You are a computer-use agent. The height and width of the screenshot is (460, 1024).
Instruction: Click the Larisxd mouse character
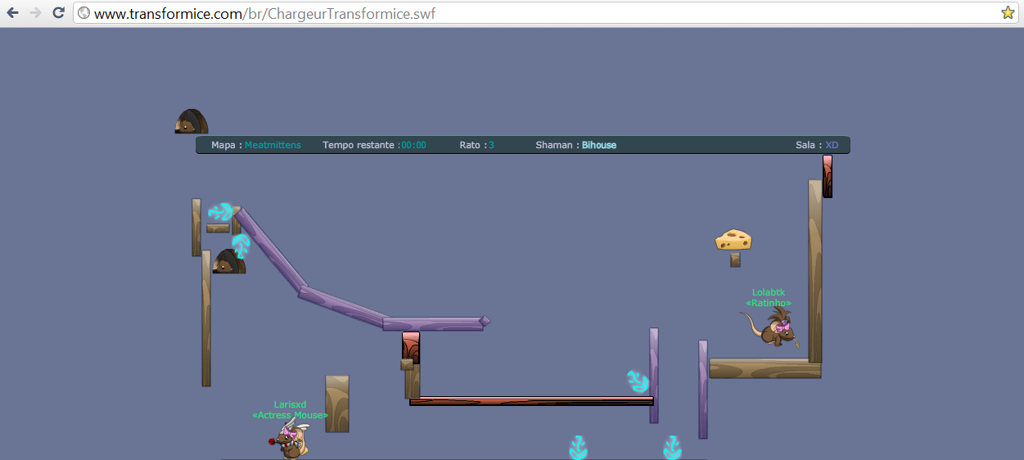pyautogui.click(x=291, y=440)
